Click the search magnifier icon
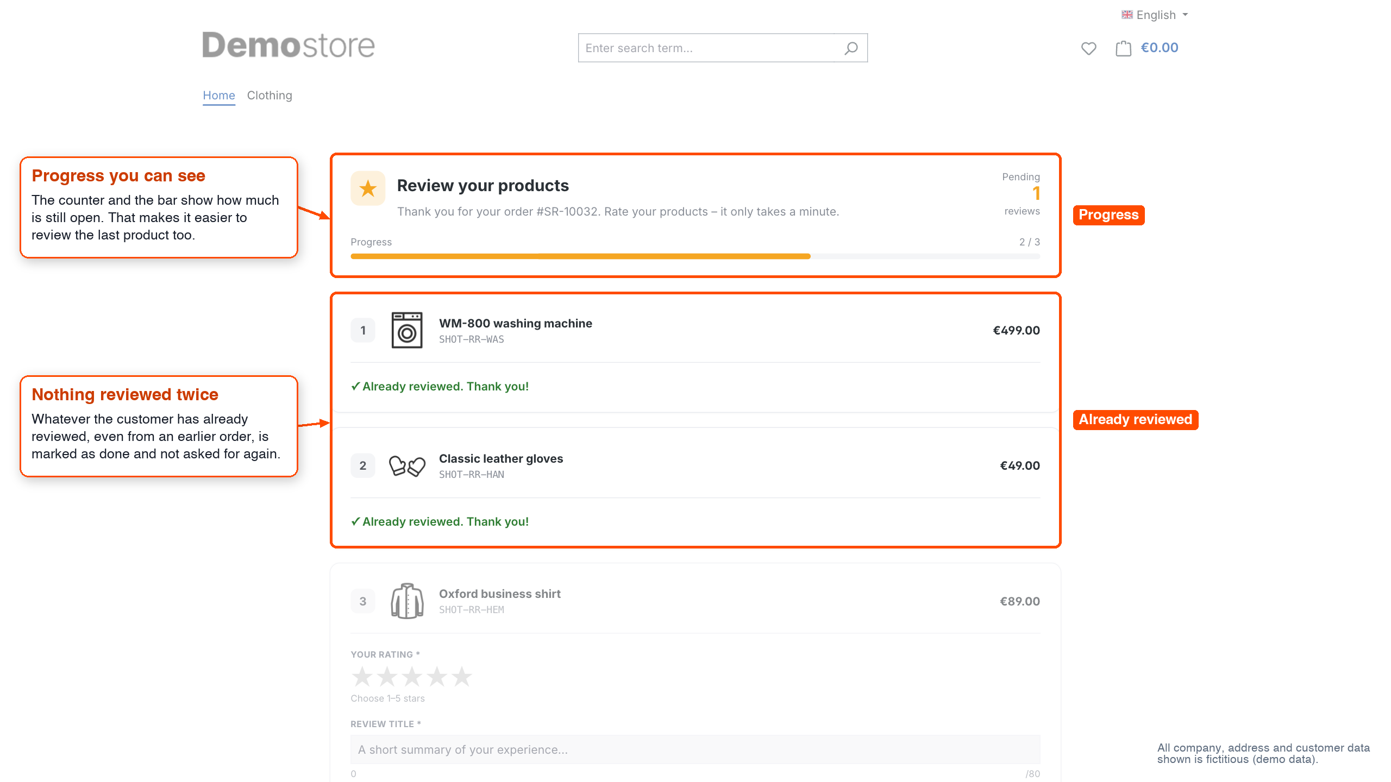 click(x=851, y=48)
